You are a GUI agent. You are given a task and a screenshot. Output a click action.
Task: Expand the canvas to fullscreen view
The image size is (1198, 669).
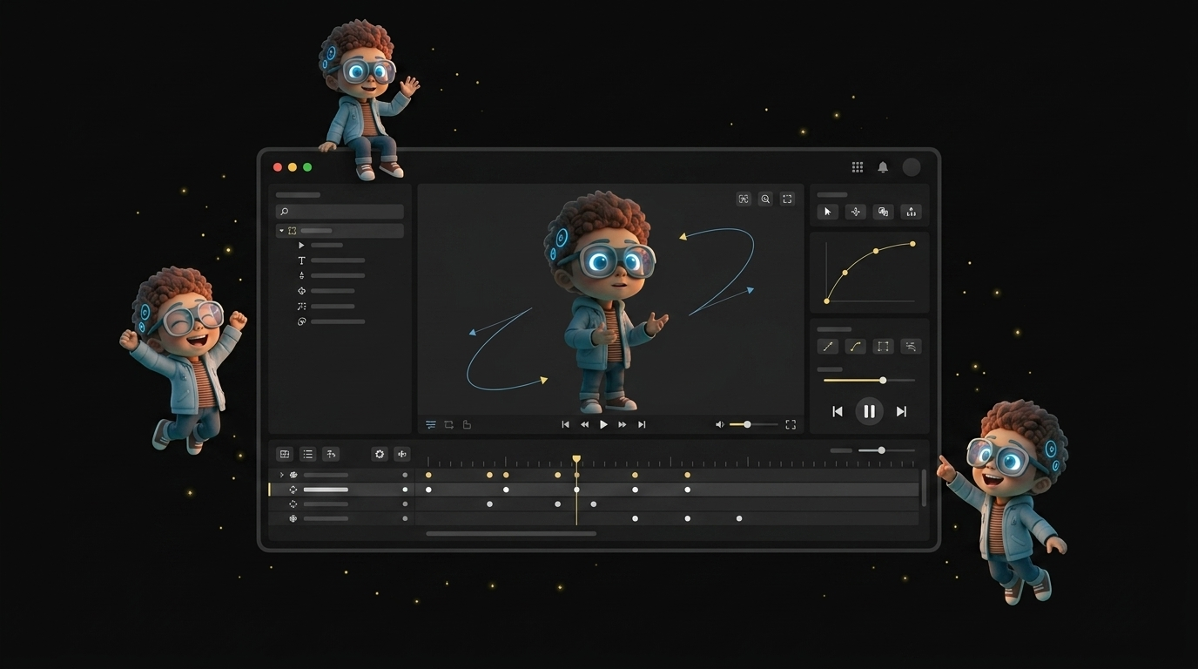pyautogui.click(x=786, y=199)
